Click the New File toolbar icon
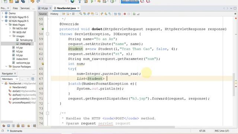This screenshot has height=134, width=238. tap(5, 1)
